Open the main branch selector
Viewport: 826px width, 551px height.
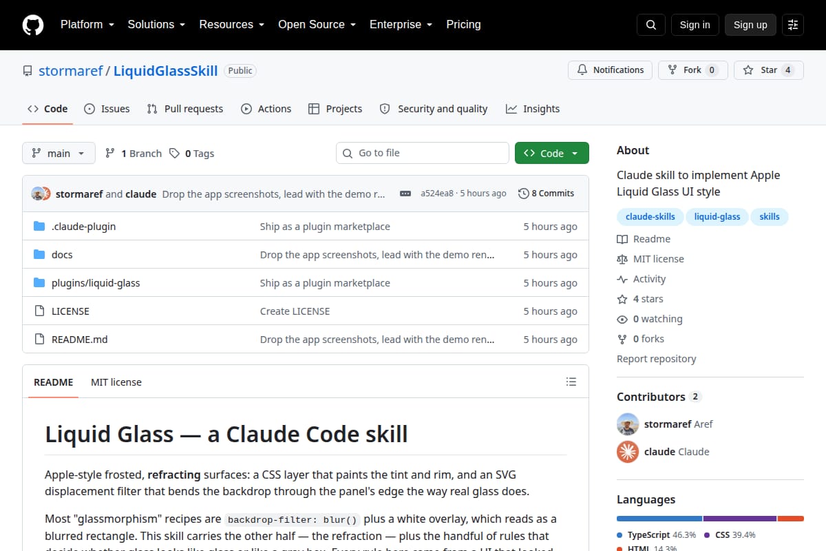point(59,153)
